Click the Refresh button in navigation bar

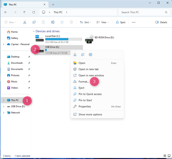pos(33,12)
